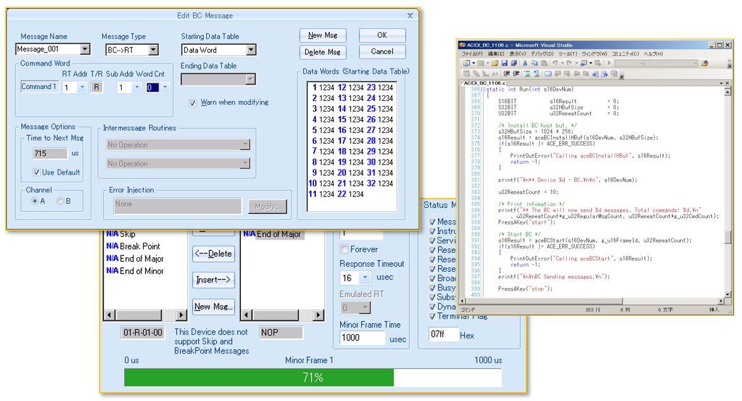
Task: Click the Delete Msg button
Action: (x=322, y=52)
